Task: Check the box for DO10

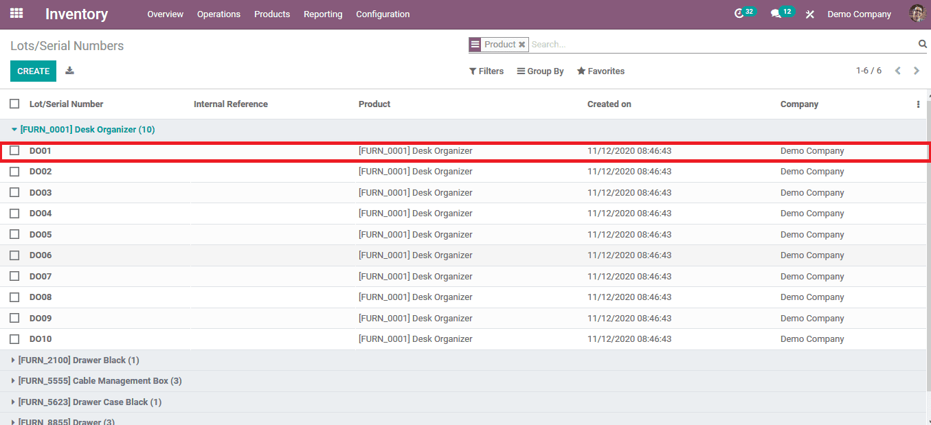Action: pos(14,338)
